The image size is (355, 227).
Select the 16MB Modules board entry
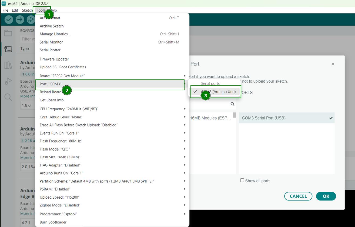[x=211, y=118]
